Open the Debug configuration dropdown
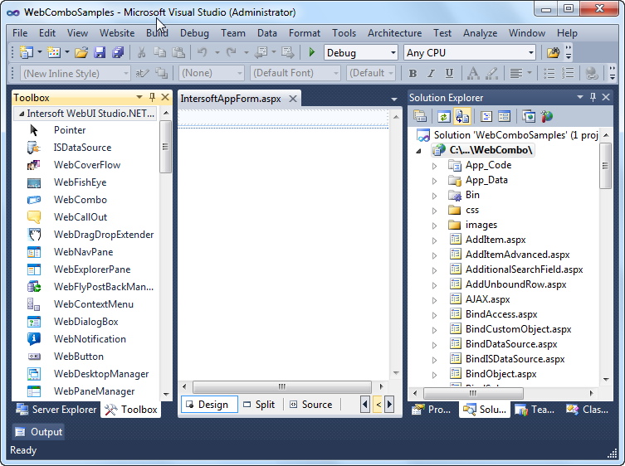 360,53
